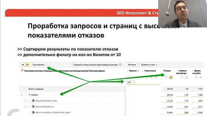
Task: Click the Посетители column header
Action: pos(150,71)
